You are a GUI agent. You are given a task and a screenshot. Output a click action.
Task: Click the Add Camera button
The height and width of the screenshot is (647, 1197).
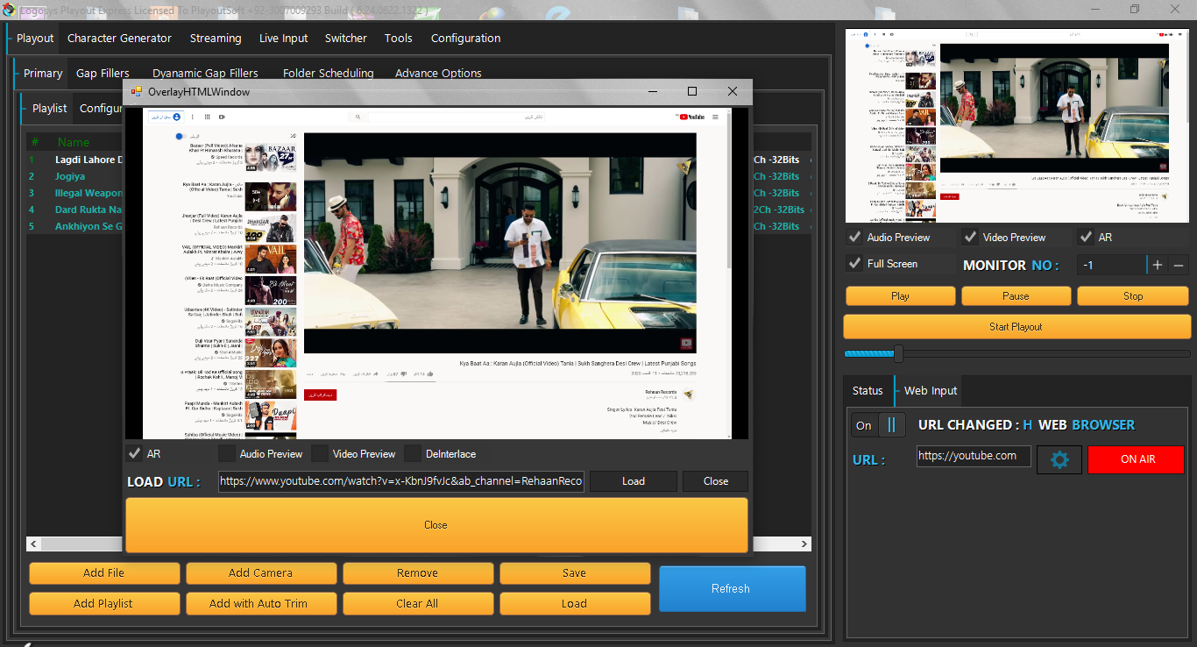261,573
